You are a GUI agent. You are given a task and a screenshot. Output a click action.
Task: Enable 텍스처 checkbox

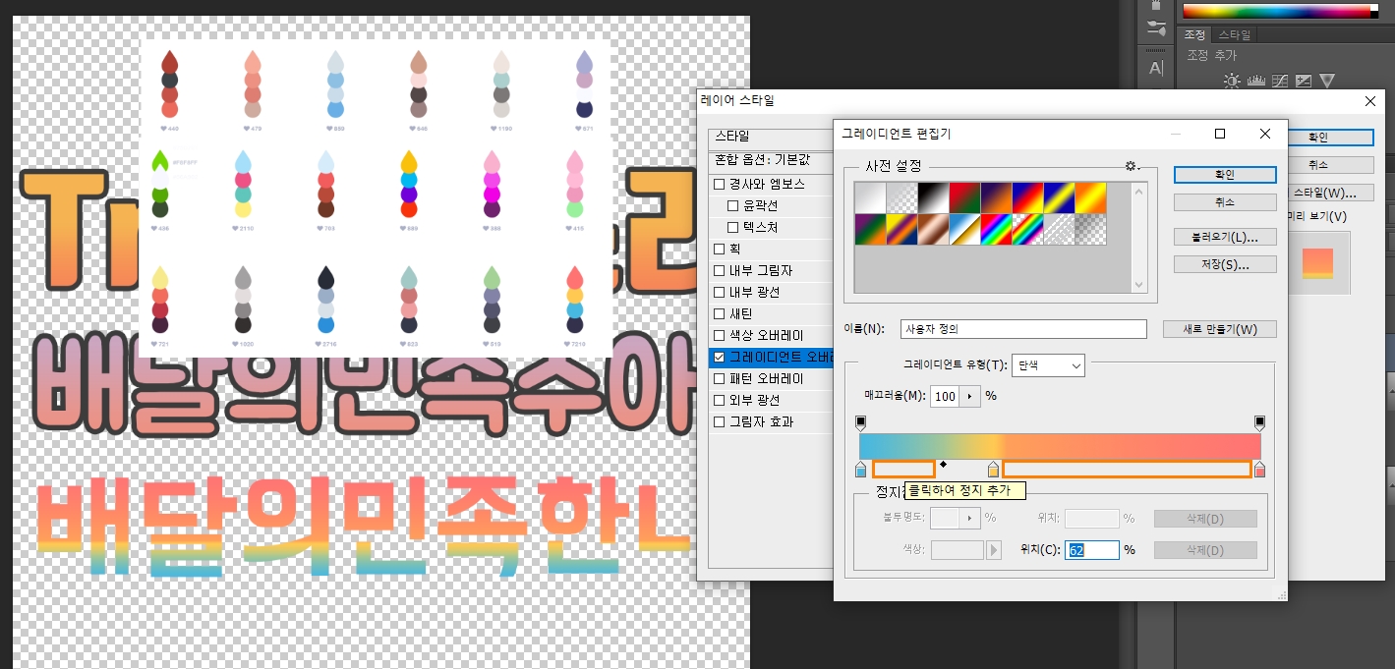(x=733, y=227)
